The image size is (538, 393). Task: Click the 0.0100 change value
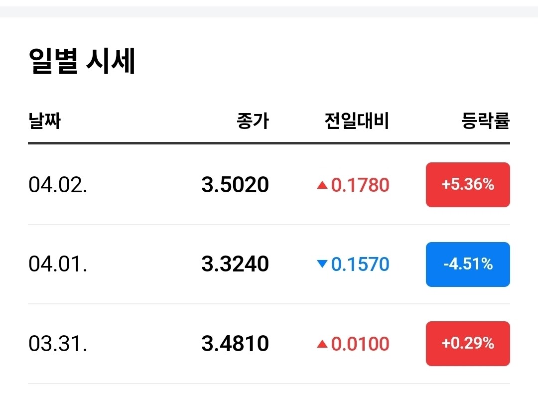(x=360, y=344)
